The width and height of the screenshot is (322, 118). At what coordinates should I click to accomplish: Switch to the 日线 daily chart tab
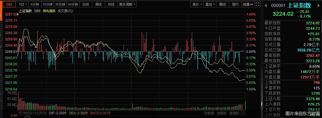[86, 4]
